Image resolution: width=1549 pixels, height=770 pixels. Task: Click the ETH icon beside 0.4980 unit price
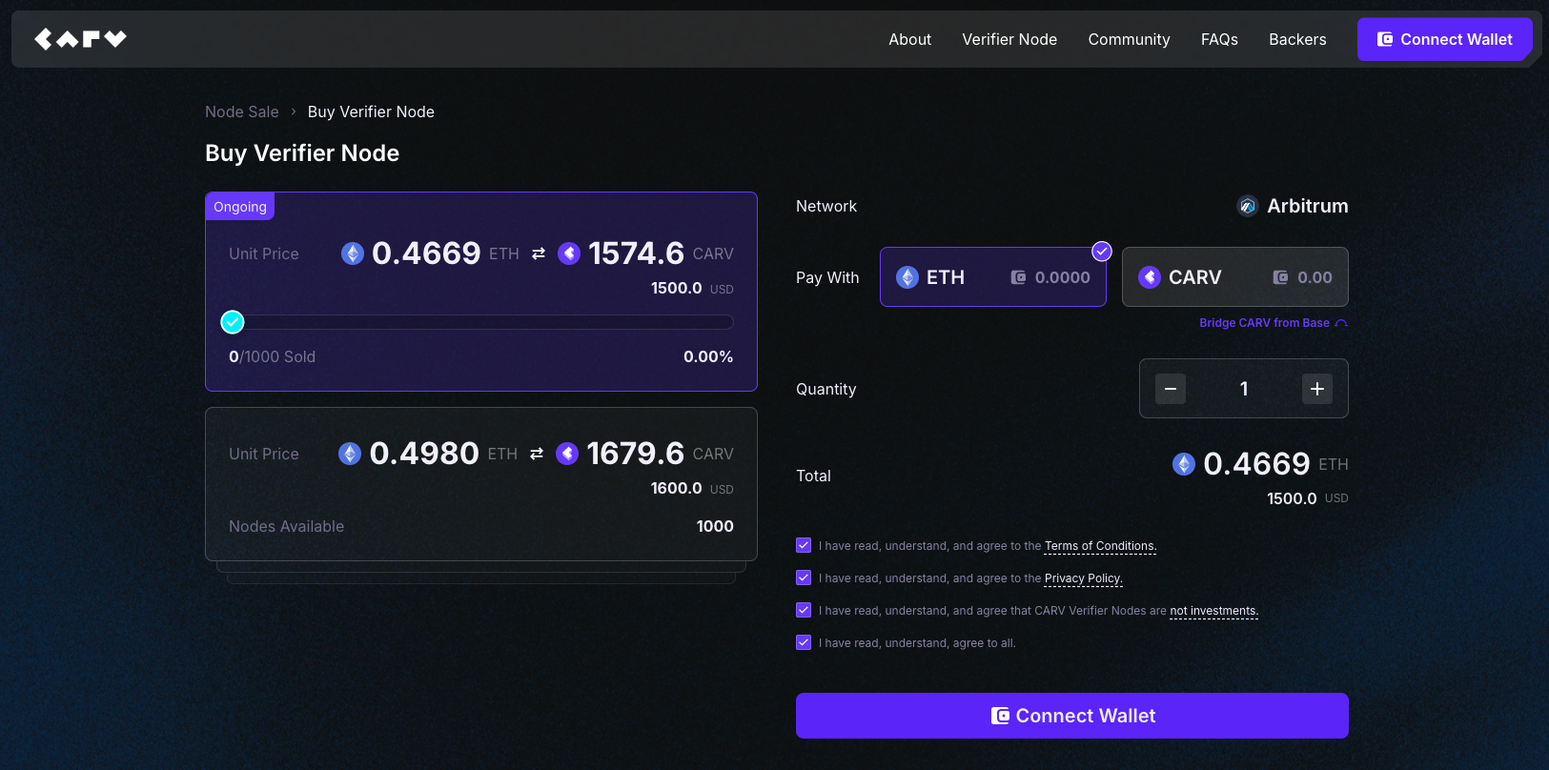tap(350, 454)
